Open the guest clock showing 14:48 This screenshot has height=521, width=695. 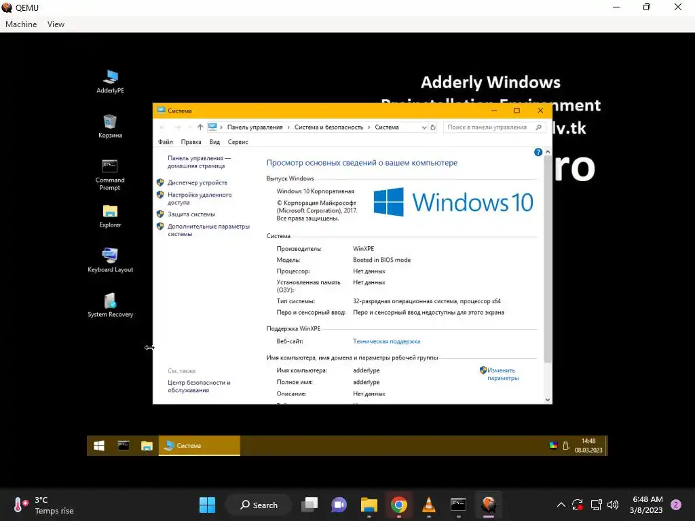(588, 446)
